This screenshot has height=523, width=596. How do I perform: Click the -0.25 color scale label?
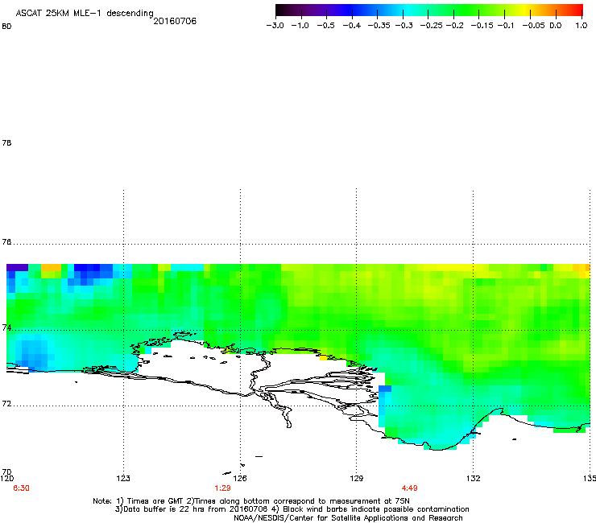point(431,26)
